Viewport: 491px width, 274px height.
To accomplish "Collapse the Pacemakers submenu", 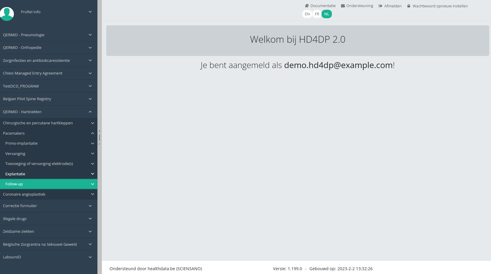I will pos(92,133).
